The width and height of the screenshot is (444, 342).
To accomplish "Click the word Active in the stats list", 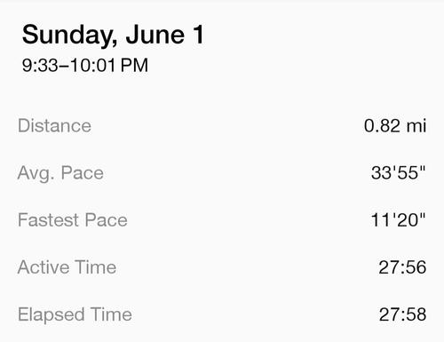I will point(44,267).
